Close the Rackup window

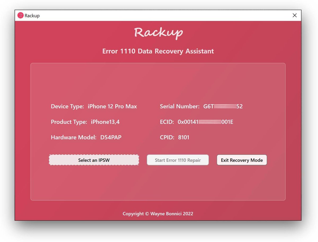(294, 15)
